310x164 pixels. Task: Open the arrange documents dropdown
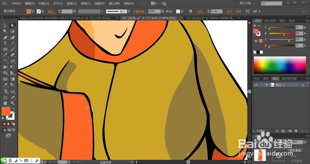(x=154, y=3)
